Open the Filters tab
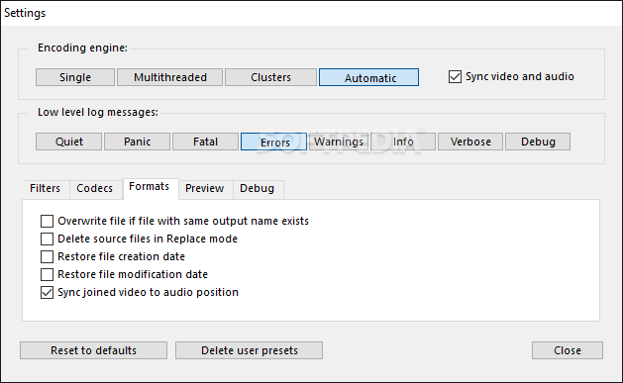 click(x=46, y=188)
